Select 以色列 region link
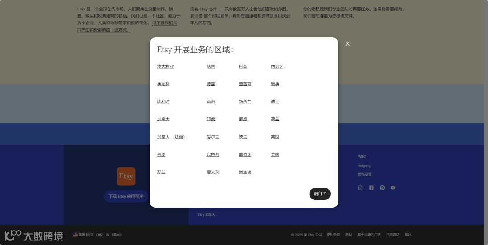Viewport: 488px width, 245px height. pos(213,154)
